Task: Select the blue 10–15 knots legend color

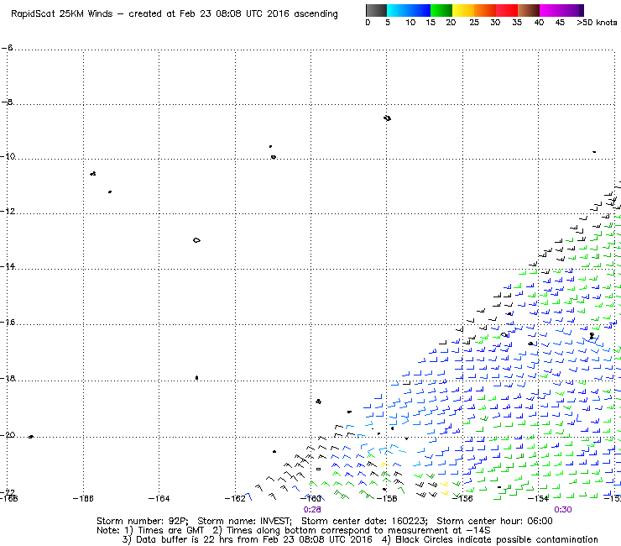Action: point(420,10)
